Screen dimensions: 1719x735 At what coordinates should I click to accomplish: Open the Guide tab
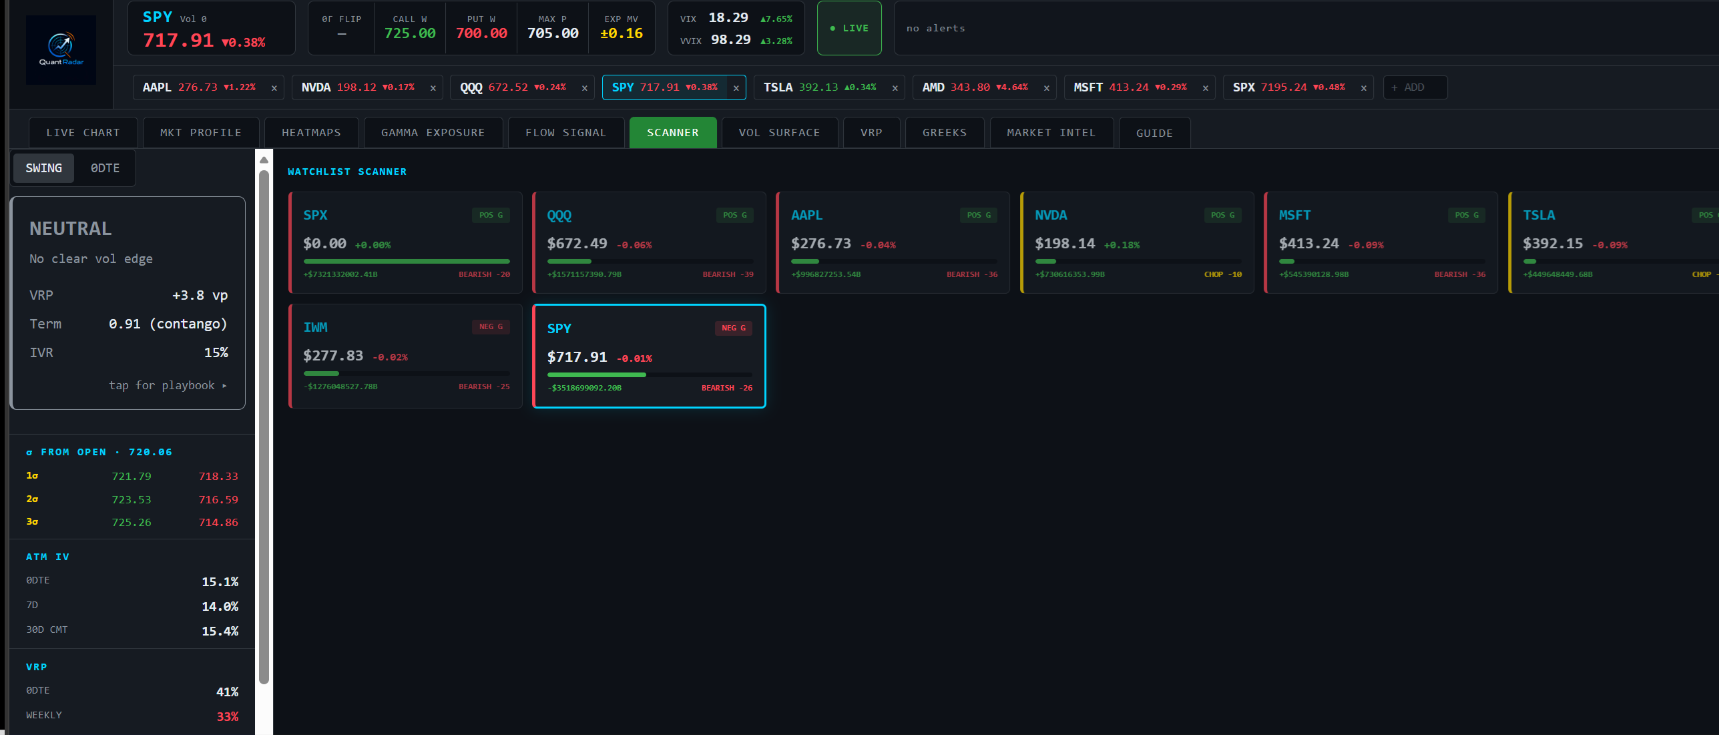(1155, 133)
